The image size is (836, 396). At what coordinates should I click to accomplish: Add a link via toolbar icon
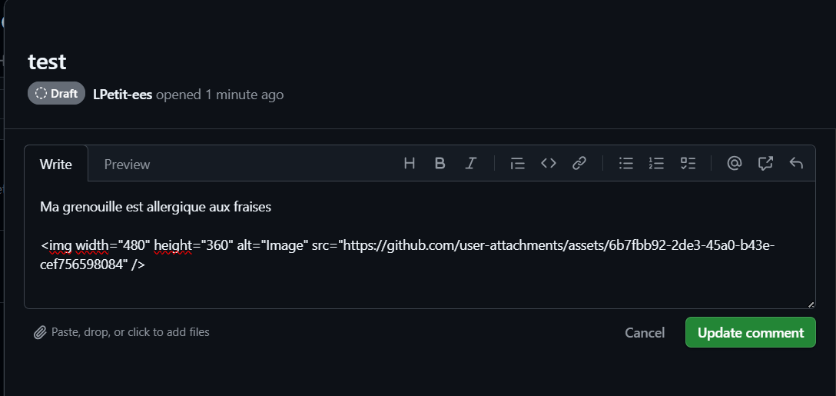[x=579, y=163]
